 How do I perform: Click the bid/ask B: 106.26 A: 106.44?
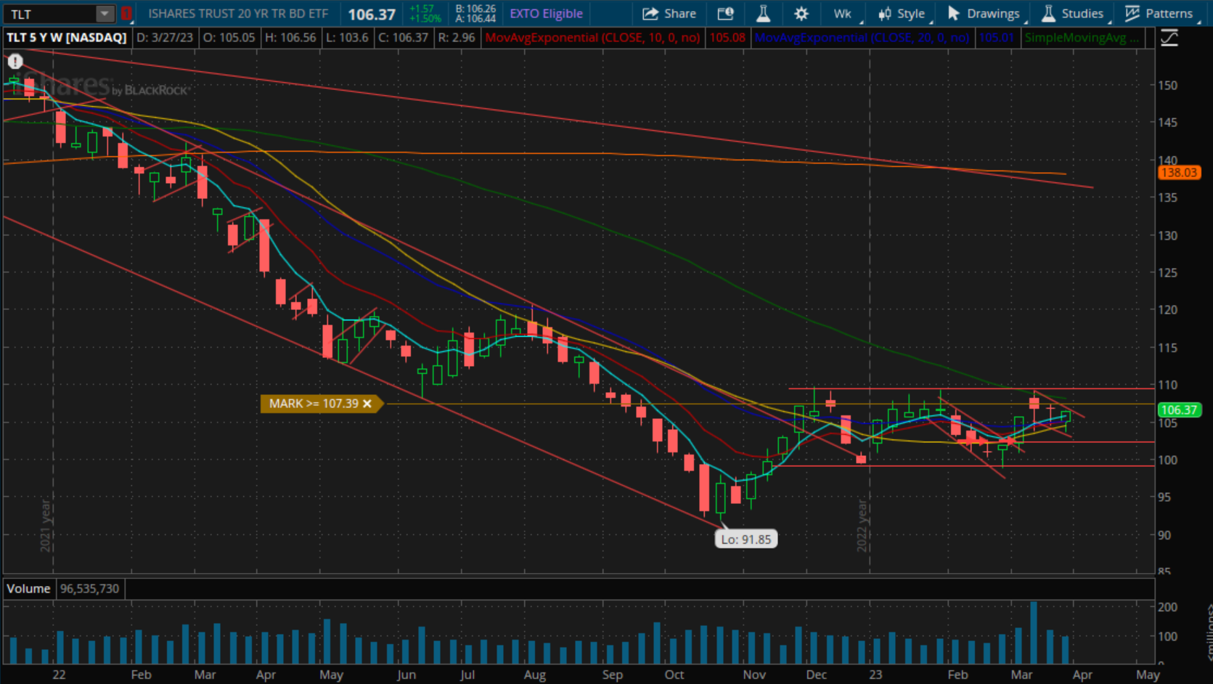pyautogui.click(x=475, y=14)
